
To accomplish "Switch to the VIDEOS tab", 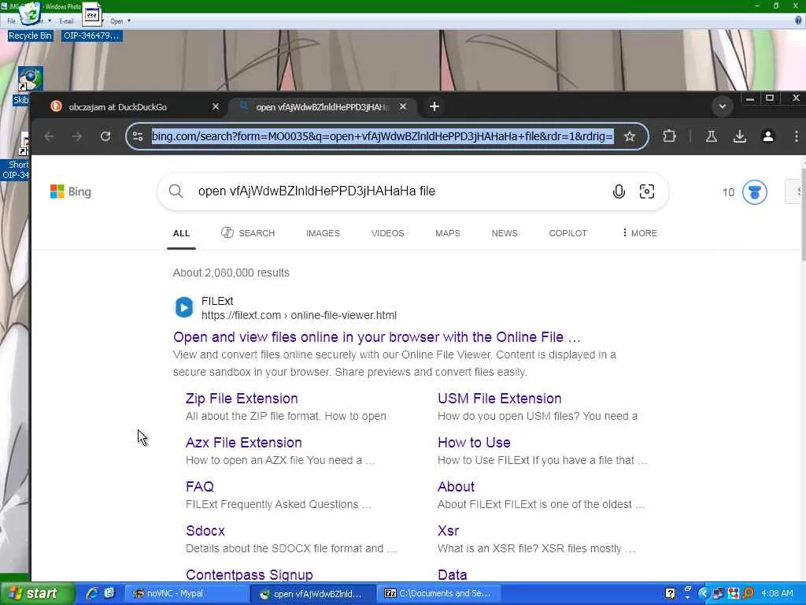I will (387, 233).
